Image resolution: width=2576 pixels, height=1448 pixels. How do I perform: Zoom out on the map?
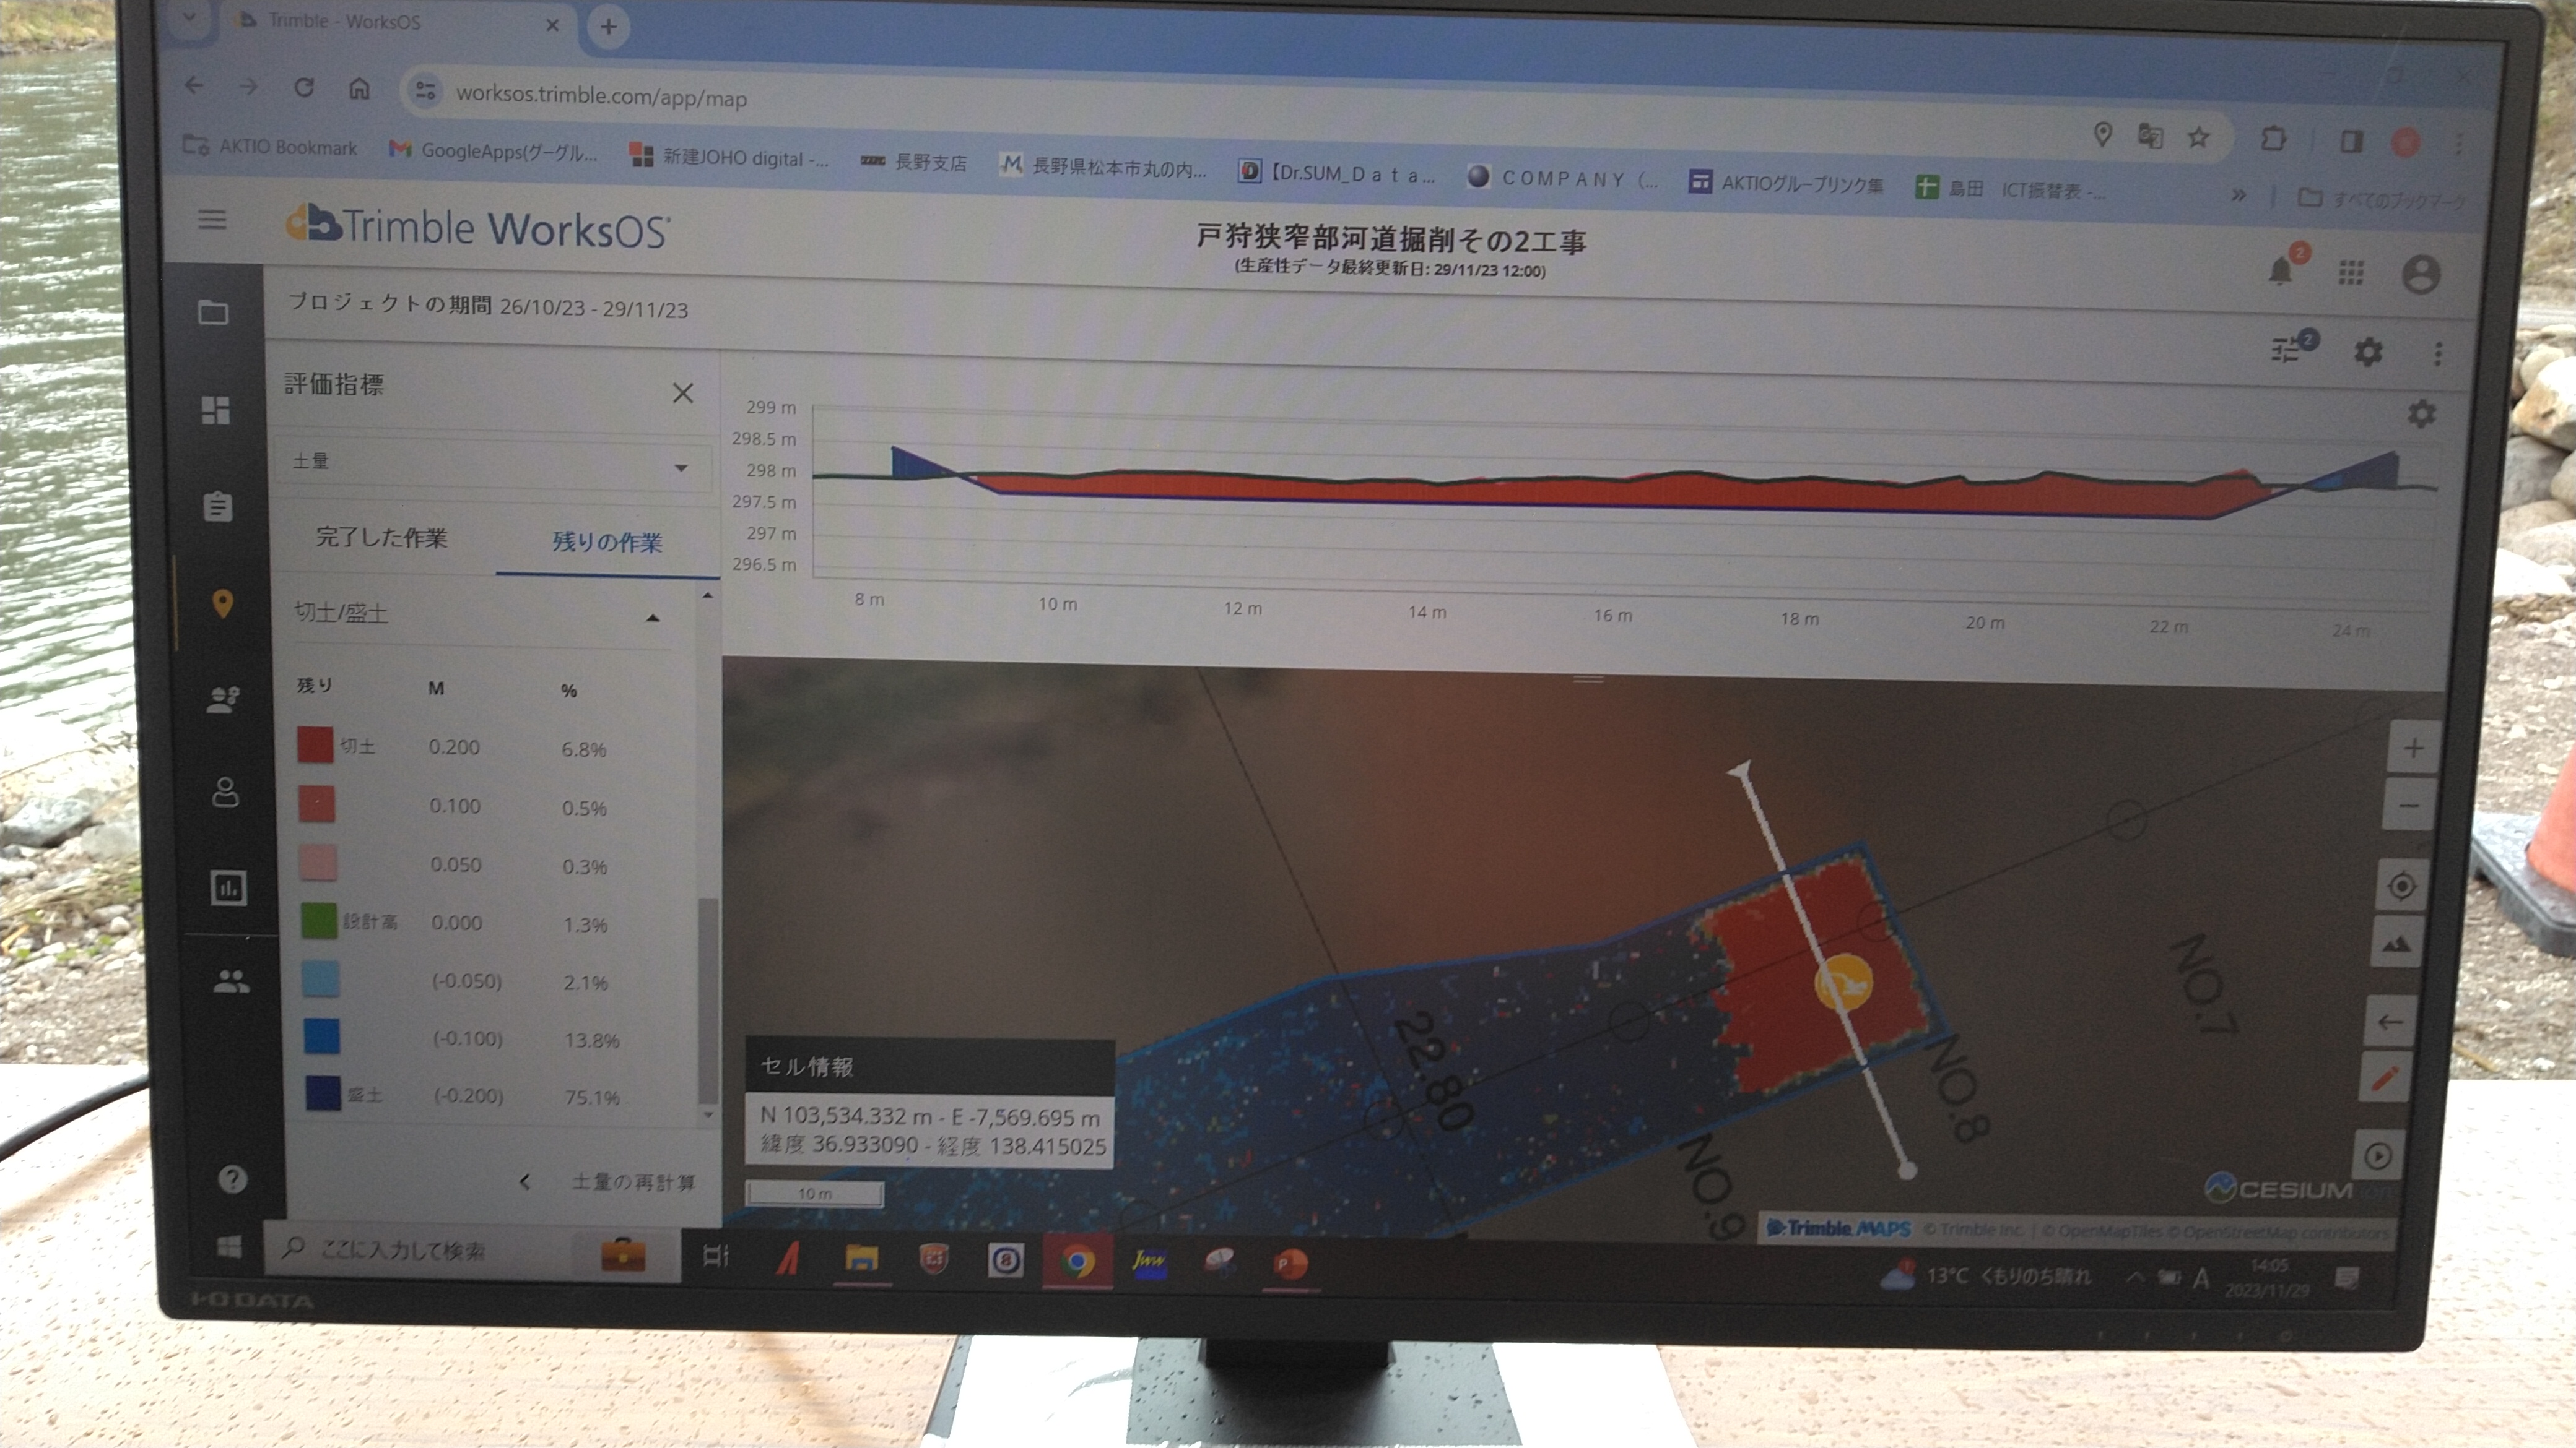click(x=2409, y=806)
